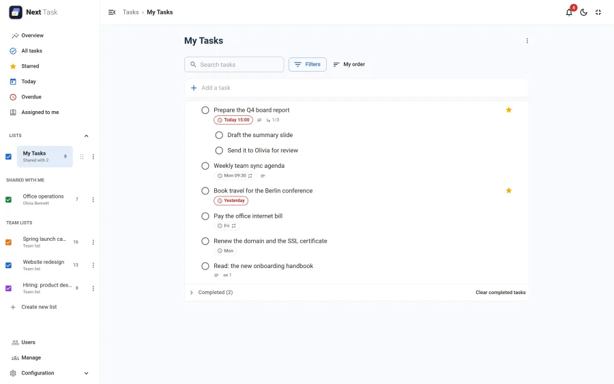Unstar the Berlin conference travel task

(509, 190)
